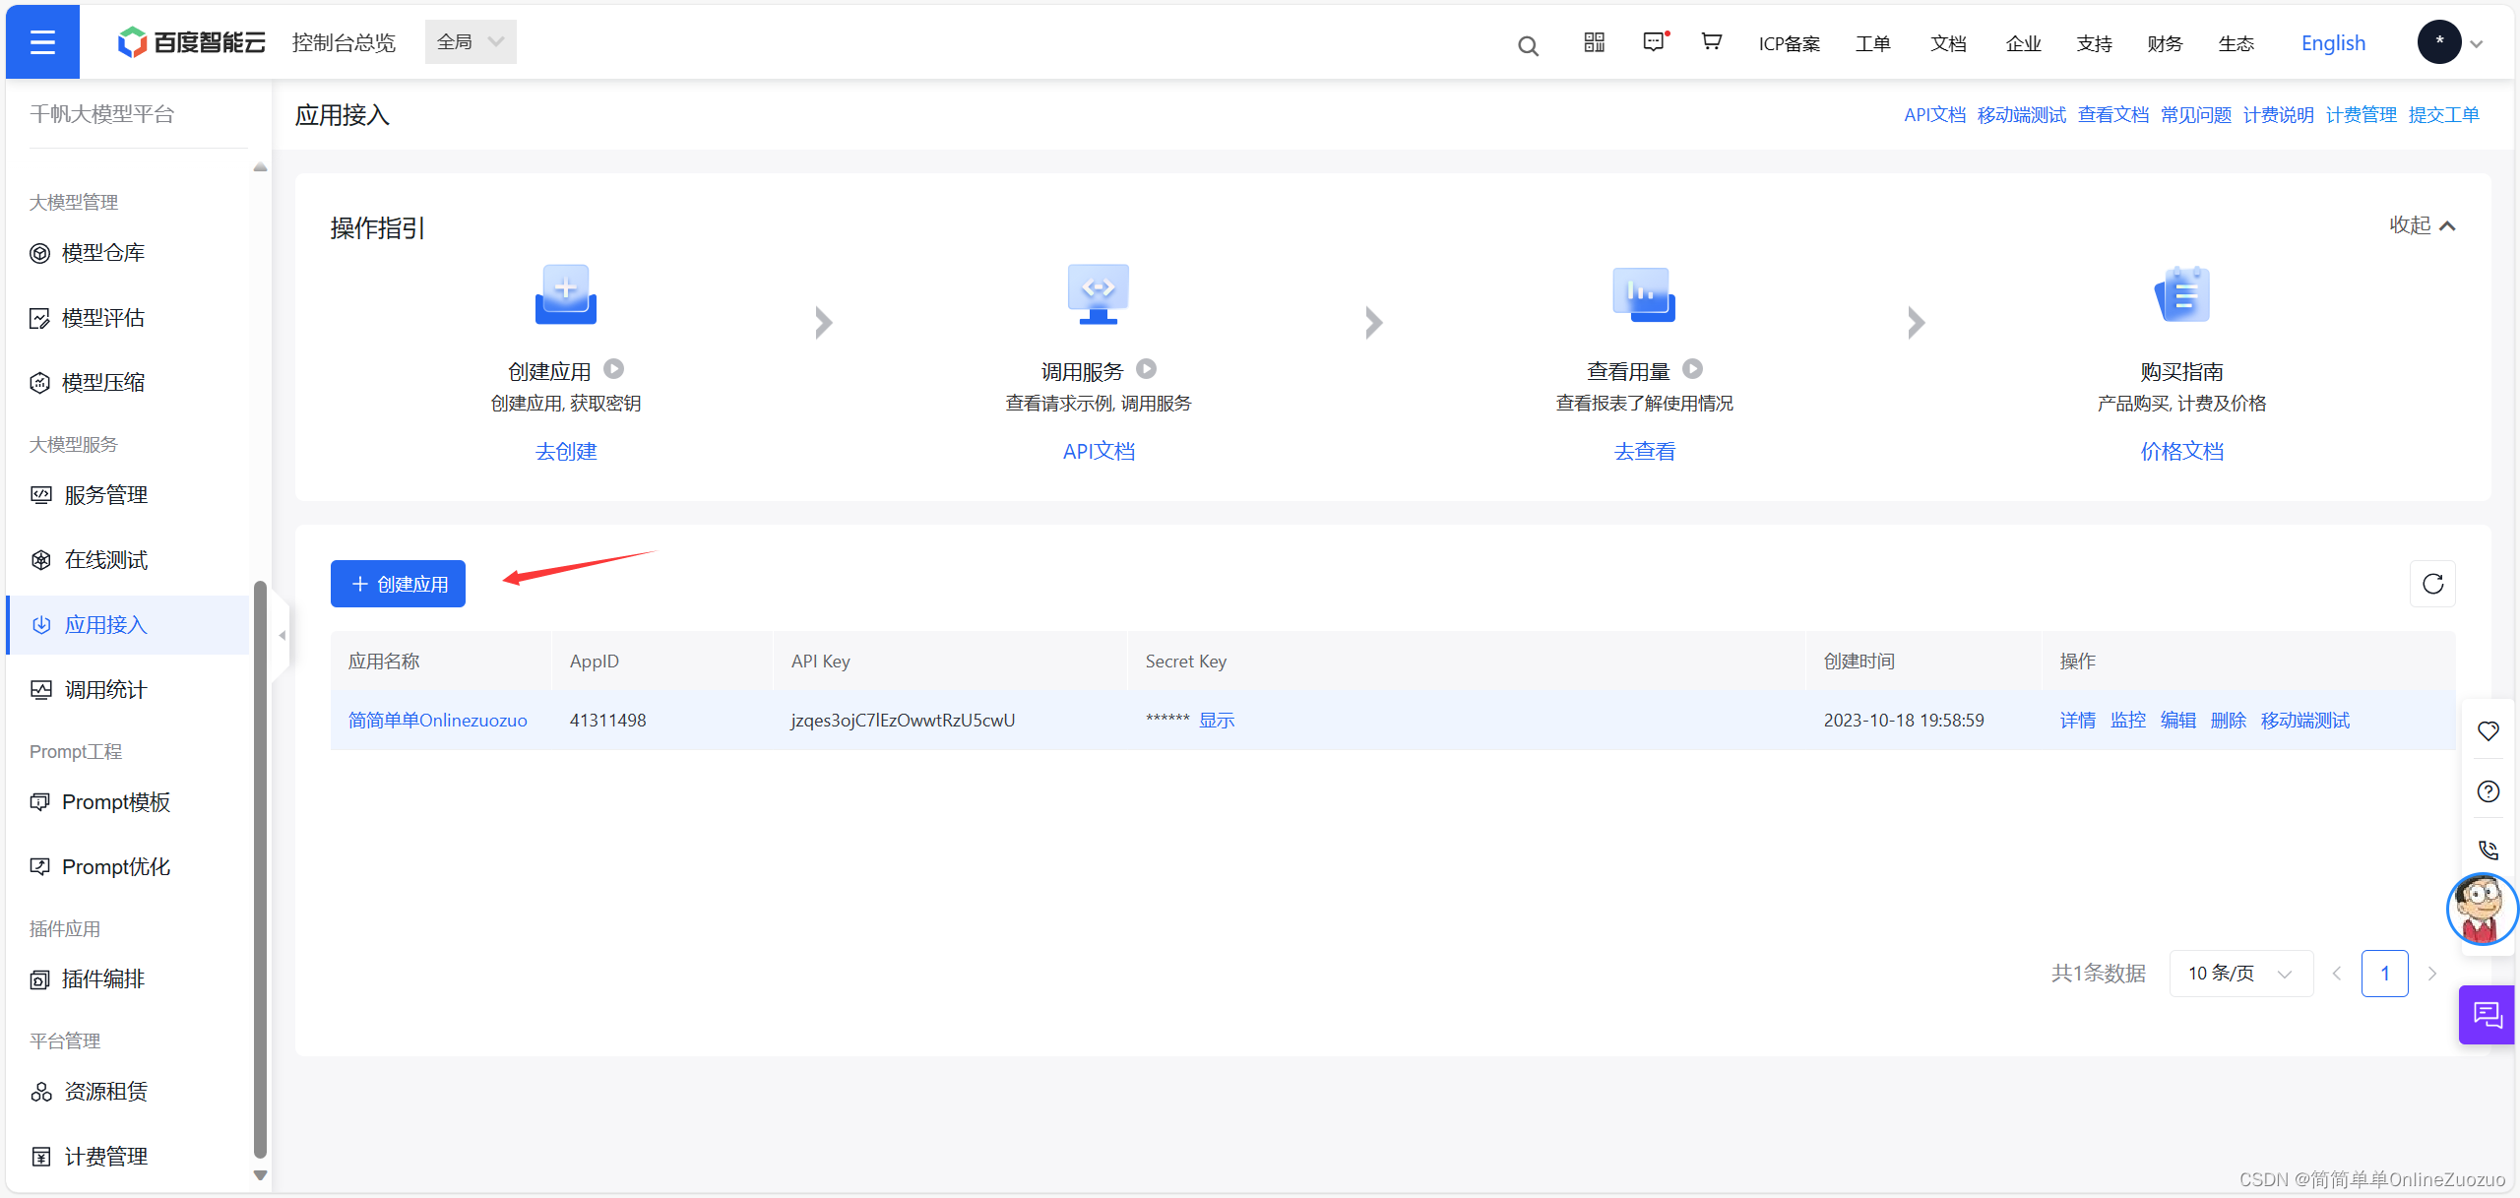Click 删除 for the application row
This screenshot has width=2520, height=1198.
click(2229, 721)
